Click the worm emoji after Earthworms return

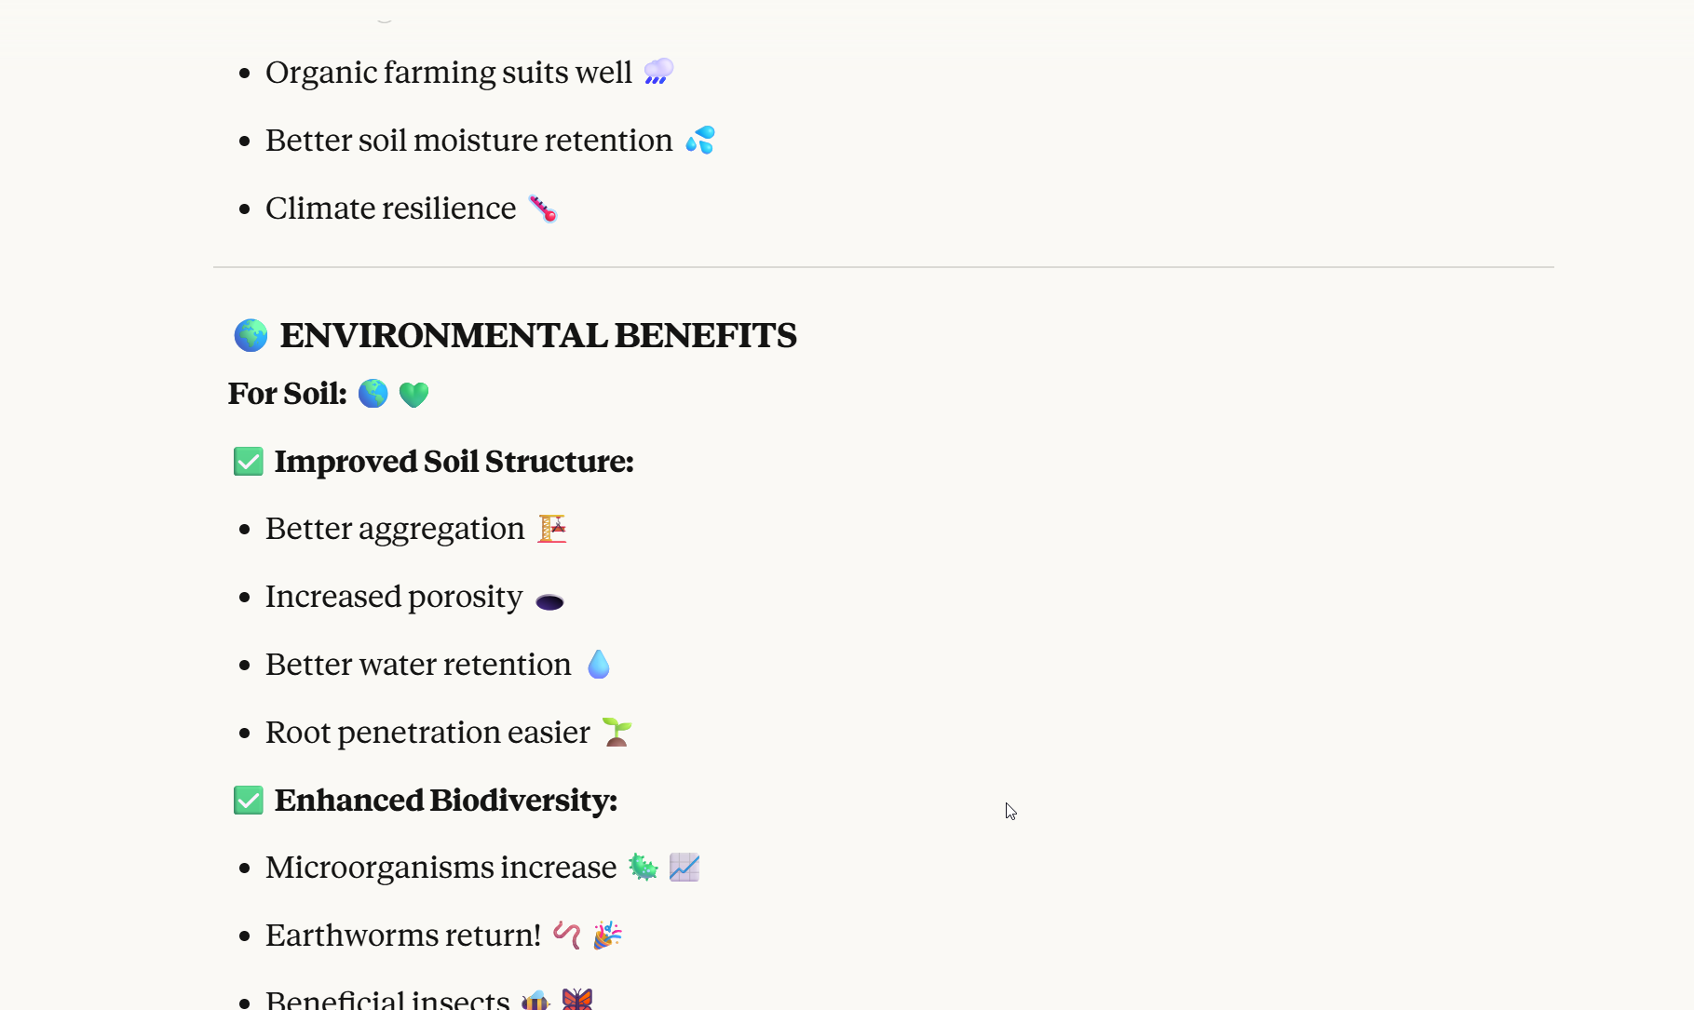pos(566,935)
